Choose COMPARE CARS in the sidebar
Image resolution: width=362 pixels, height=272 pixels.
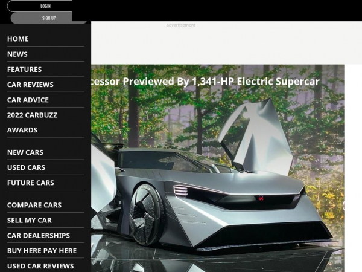(x=34, y=205)
